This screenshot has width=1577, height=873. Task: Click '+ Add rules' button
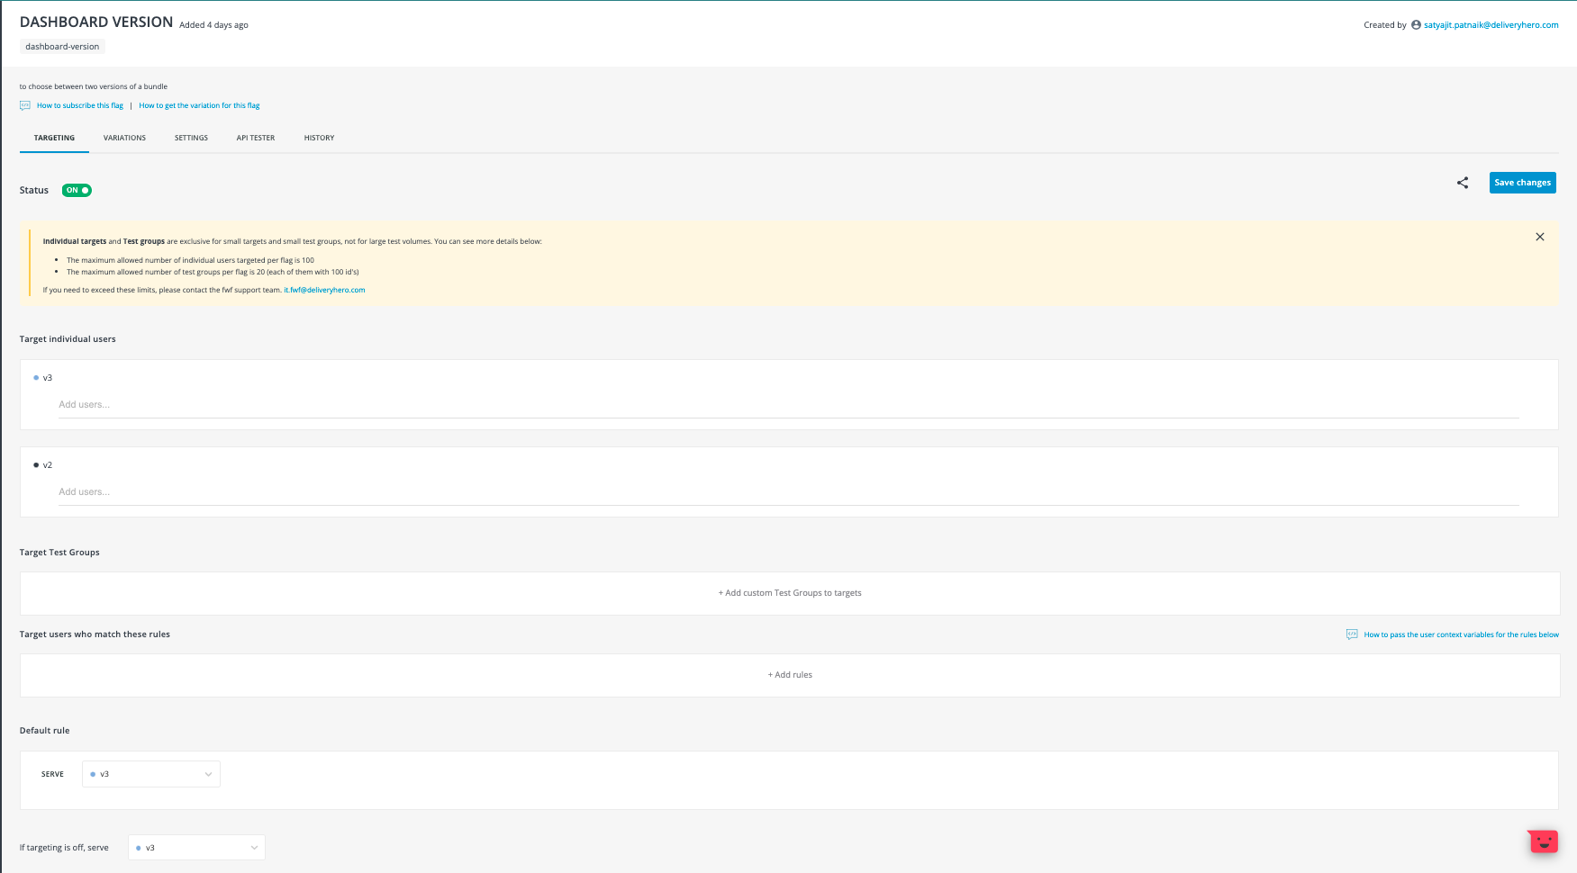pyautogui.click(x=790, y=675)
